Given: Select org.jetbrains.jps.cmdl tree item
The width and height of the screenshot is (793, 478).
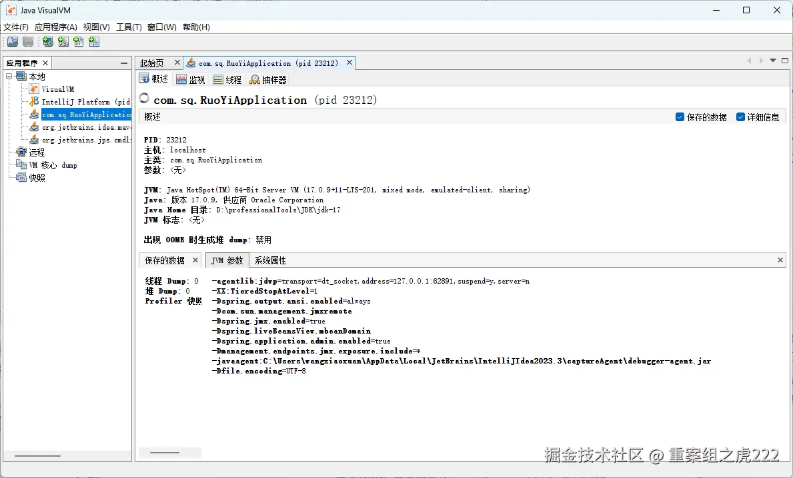Looking at the screenshot, I should [x=86, y=140].
